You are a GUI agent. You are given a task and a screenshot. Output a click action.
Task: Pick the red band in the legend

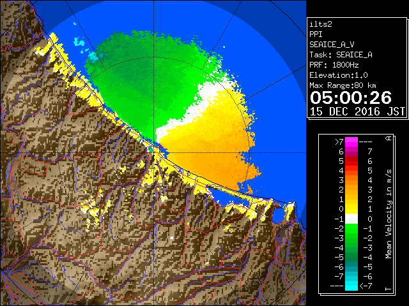point(351,161)
